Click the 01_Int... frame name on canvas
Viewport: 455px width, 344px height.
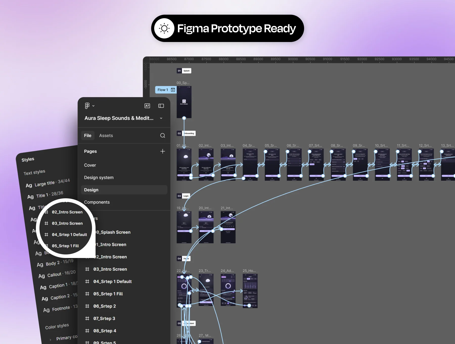pos(183,145)
